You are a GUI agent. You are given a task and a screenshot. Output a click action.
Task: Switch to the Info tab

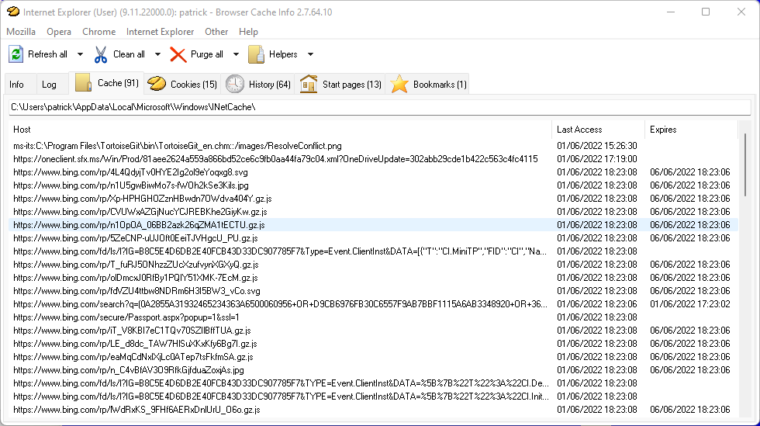(16, 85)
